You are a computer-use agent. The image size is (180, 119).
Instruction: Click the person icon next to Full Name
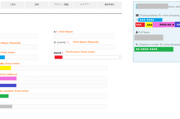137,32
